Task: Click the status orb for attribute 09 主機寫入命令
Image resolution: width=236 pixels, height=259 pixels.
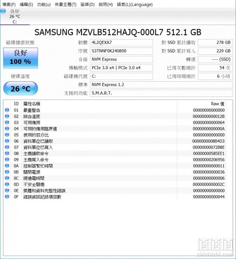Action: click(7, 160)
